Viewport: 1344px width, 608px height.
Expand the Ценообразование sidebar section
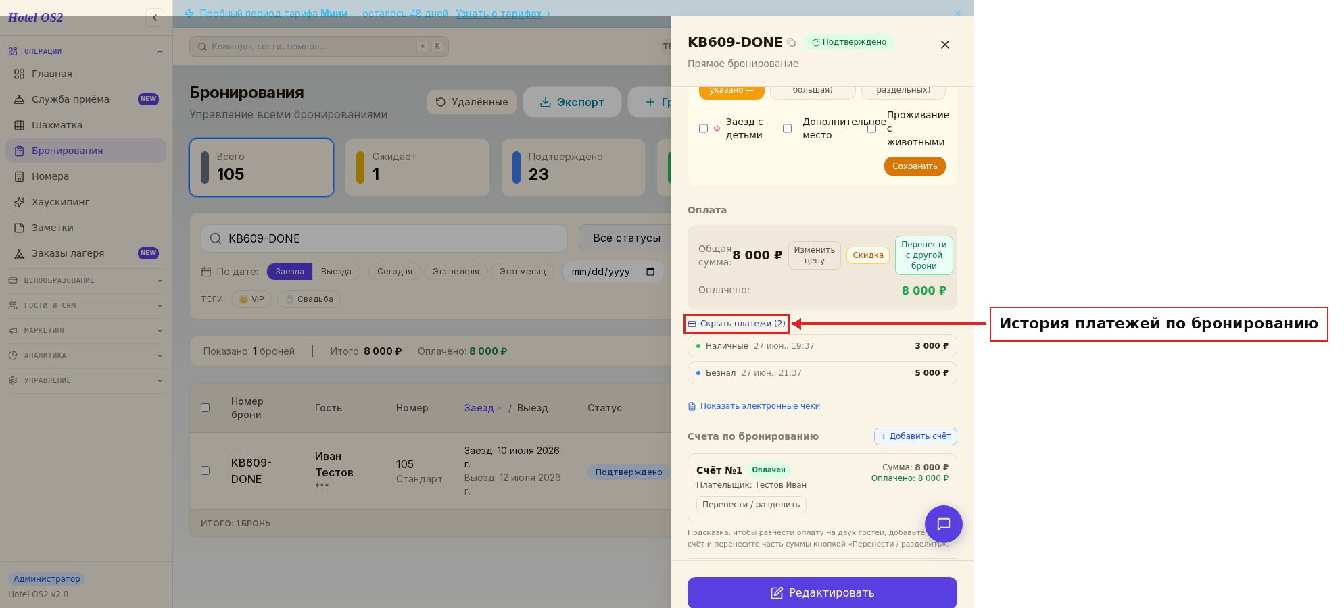click(86, 280)
